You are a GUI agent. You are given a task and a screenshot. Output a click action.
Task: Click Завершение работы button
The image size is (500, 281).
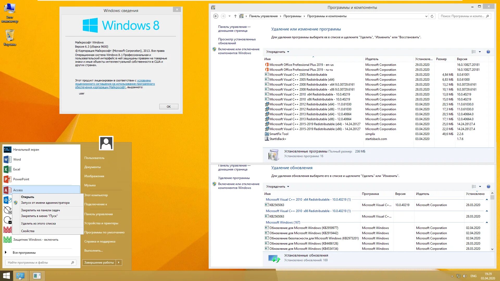tap(99, 263)
